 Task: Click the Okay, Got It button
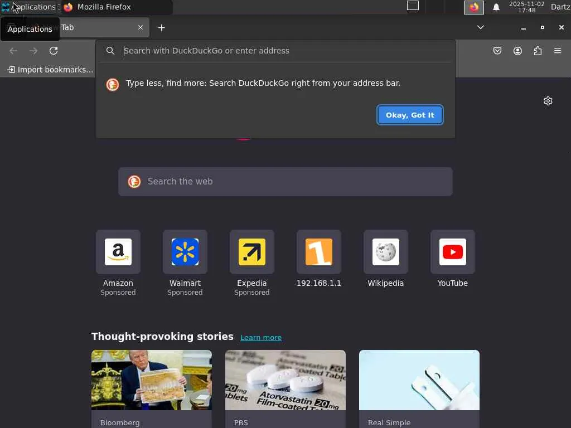410,115
